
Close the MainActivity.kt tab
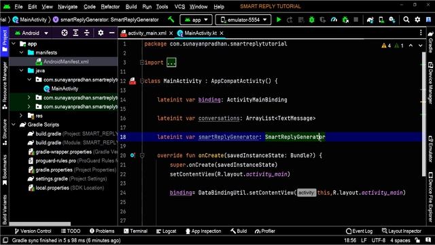[x=222, y=33]
